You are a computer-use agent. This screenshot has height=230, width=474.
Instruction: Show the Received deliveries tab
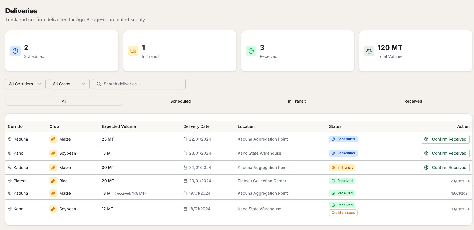click(x=413, y=101)
